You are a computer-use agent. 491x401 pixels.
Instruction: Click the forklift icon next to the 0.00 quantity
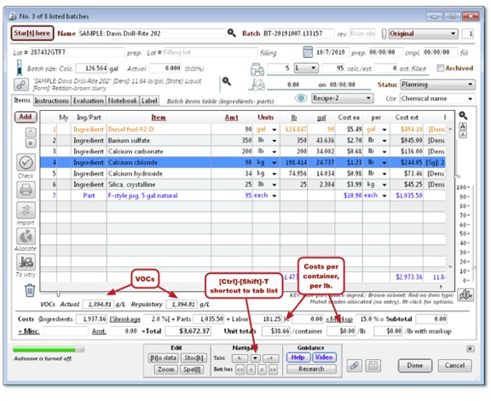[x=257, y=84]
